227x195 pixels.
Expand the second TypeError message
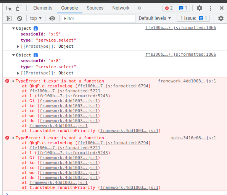click(x=13, y=138)
